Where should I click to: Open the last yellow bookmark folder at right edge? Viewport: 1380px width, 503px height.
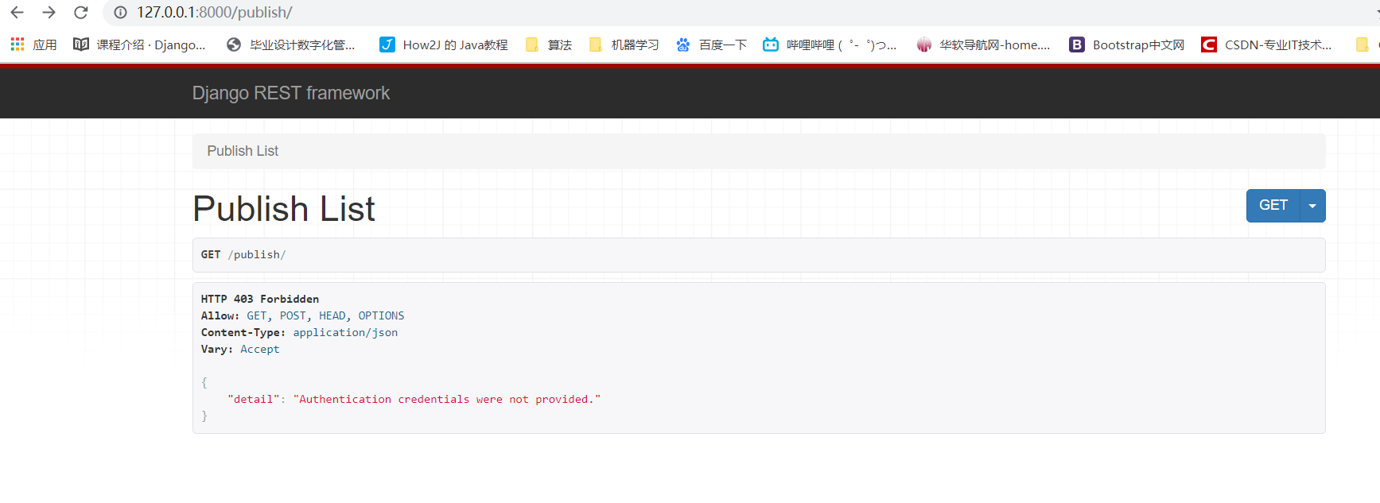click(1363, 44)
